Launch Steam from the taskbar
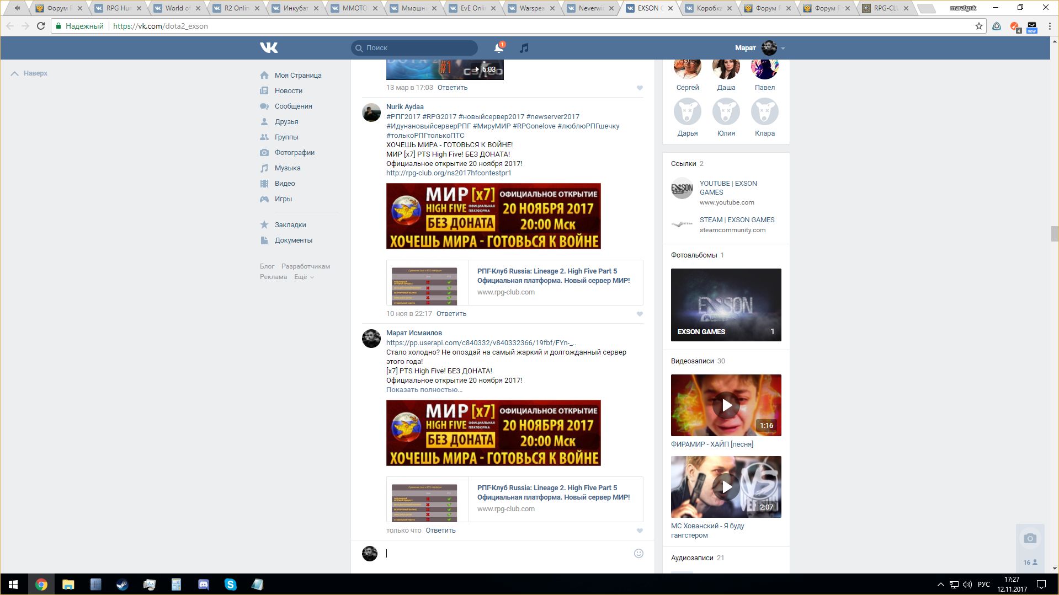The height and width of the screenshot is (595, 1059). coord(122,585)
